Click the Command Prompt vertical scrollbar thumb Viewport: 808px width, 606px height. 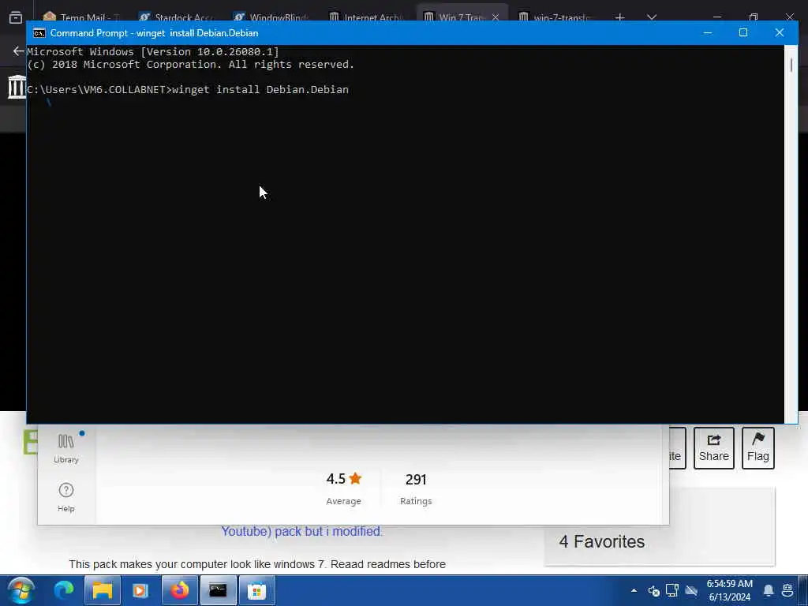[x=791, y=65]
